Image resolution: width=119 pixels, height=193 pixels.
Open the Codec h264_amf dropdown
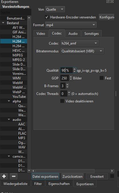80,43
